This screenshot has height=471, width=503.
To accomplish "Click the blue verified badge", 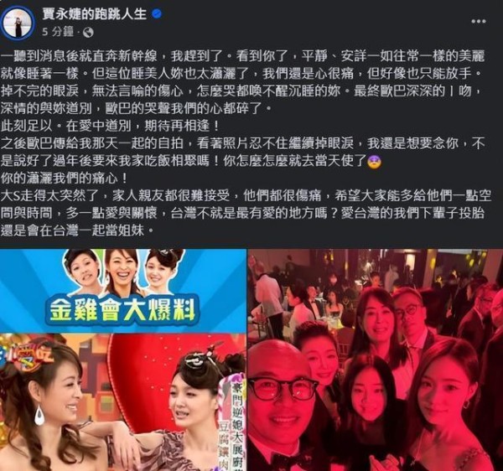I will pyautogui.click(x=156, y=13).
